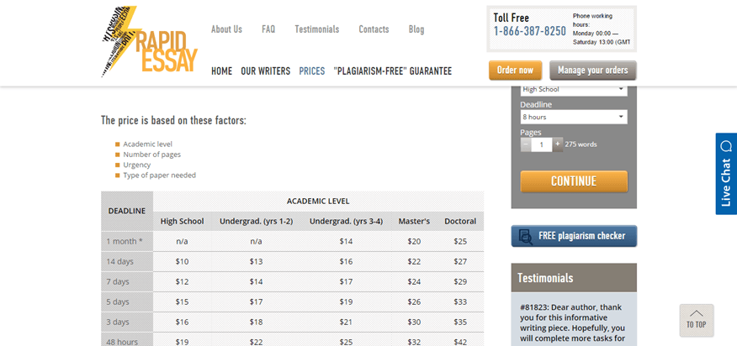This screenshot has height=346, width=737.
Task: Click the $33 Doctoral 5 days price
Action: tap(461, 301)
